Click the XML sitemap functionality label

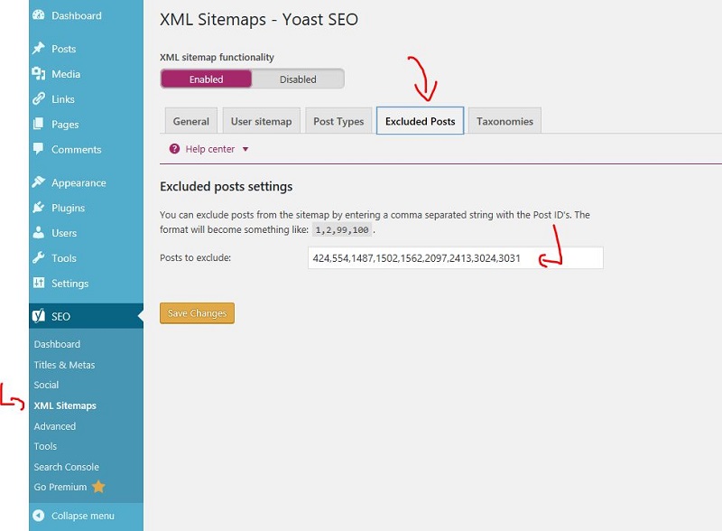point(217,57)
